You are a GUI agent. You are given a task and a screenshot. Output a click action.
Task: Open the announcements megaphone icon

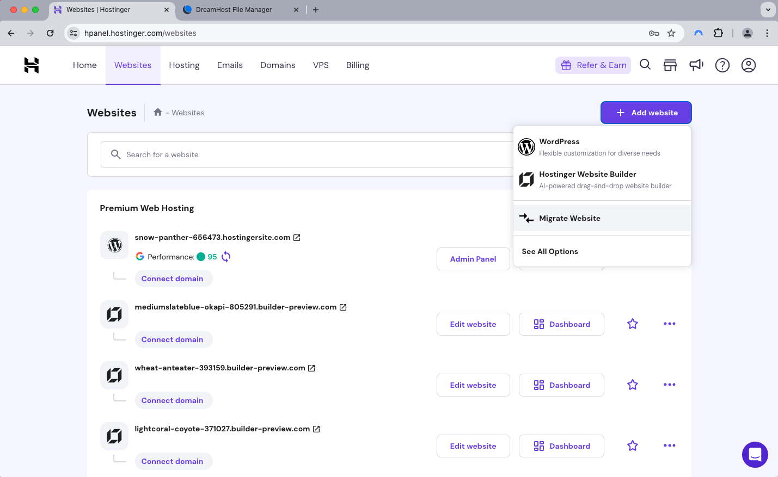pyautogui.click(x=696, y=65)
